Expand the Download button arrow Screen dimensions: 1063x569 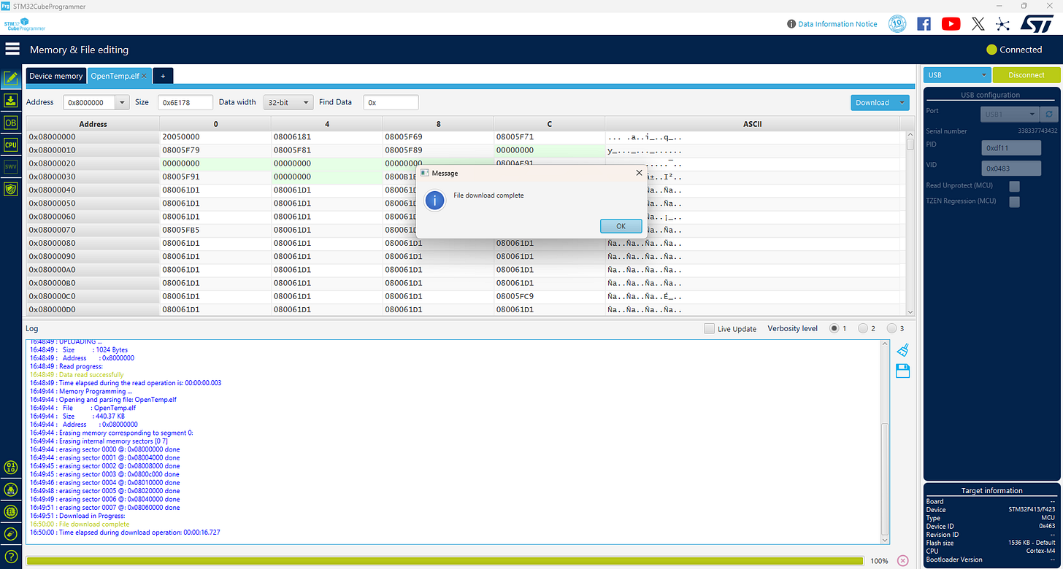click(902, 103)
